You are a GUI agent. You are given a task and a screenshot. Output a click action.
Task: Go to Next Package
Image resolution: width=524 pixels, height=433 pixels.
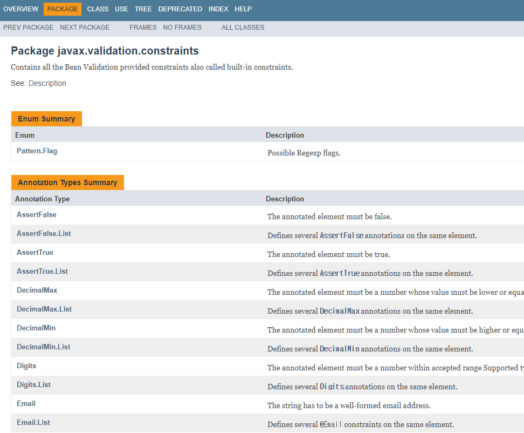pos(85,28)
